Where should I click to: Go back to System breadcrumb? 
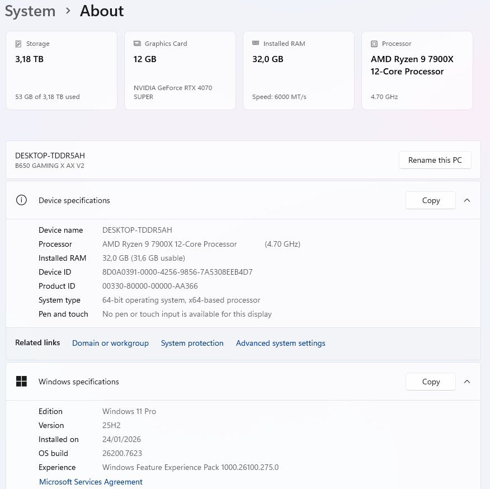point(30,11)
